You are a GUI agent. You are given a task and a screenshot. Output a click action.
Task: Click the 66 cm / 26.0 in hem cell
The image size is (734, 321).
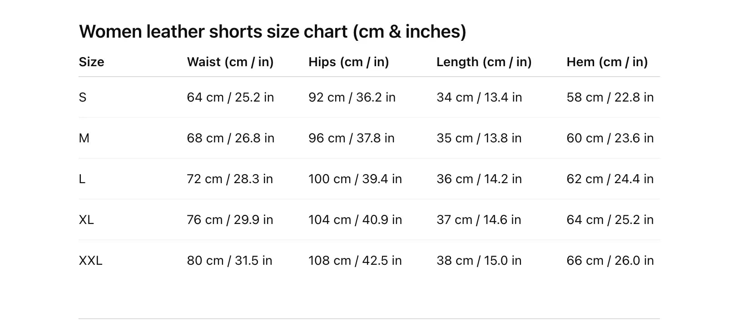[610, 261]
